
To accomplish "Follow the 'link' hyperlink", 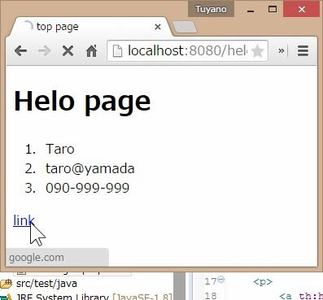I will pyautogui.click(x=24, y=220).
